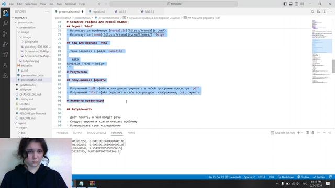Open the preview to the side icon
The height and width of the screenshot is (188, 335).
[x=319, y=11]
